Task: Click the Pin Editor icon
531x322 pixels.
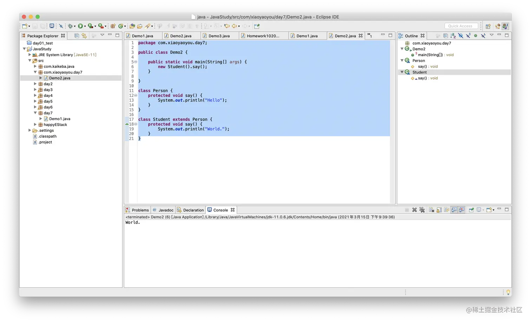Action: pos(257,26)
